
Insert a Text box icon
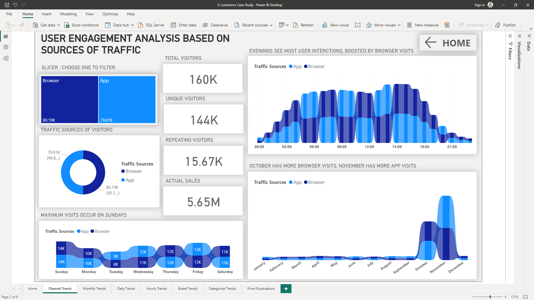[x=358, y=25]
